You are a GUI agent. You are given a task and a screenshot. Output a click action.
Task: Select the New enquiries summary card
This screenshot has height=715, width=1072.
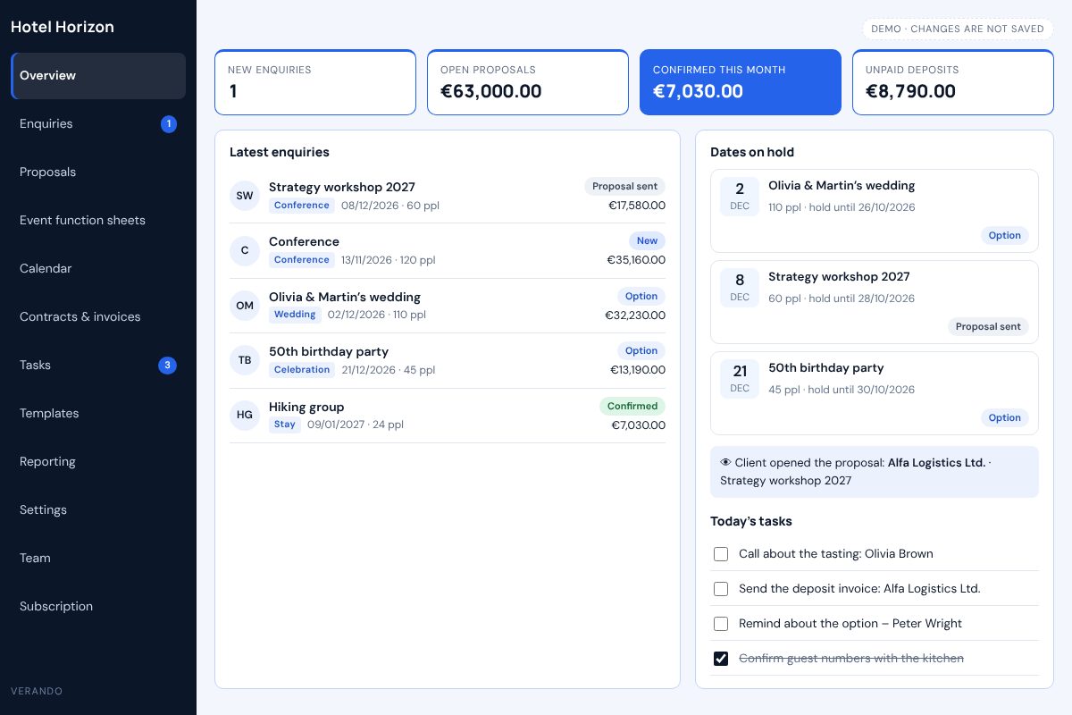(315, 82)
